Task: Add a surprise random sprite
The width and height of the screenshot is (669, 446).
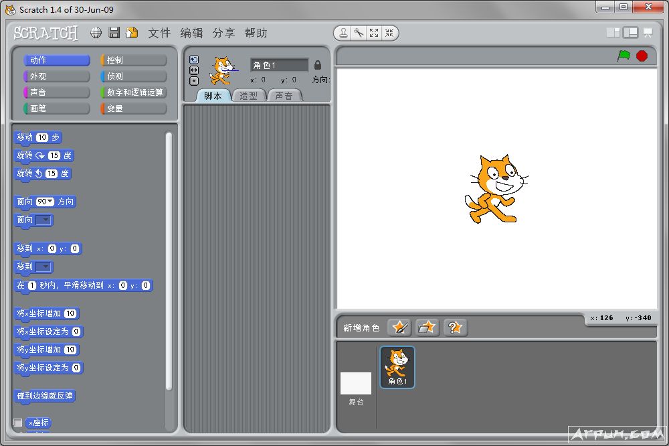Action: 456,327
